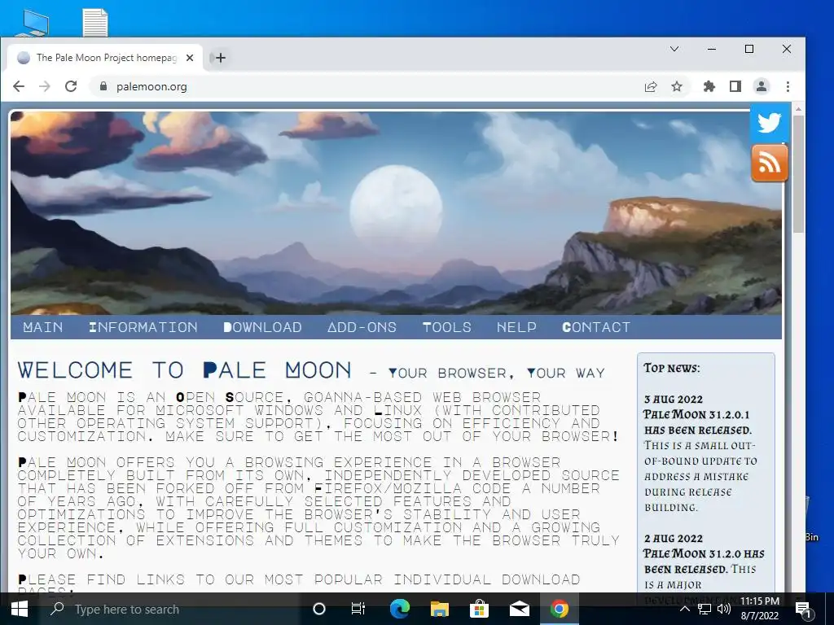The height and width of the screenshot is (625, 834).
Task: Click 'Pale Moon 31.2.0.1 has been released' headline
Action: (x=697, y=422)
